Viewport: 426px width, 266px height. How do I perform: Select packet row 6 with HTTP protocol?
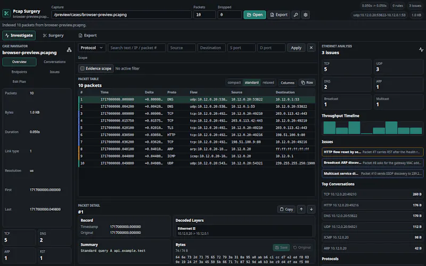(196, 135)
